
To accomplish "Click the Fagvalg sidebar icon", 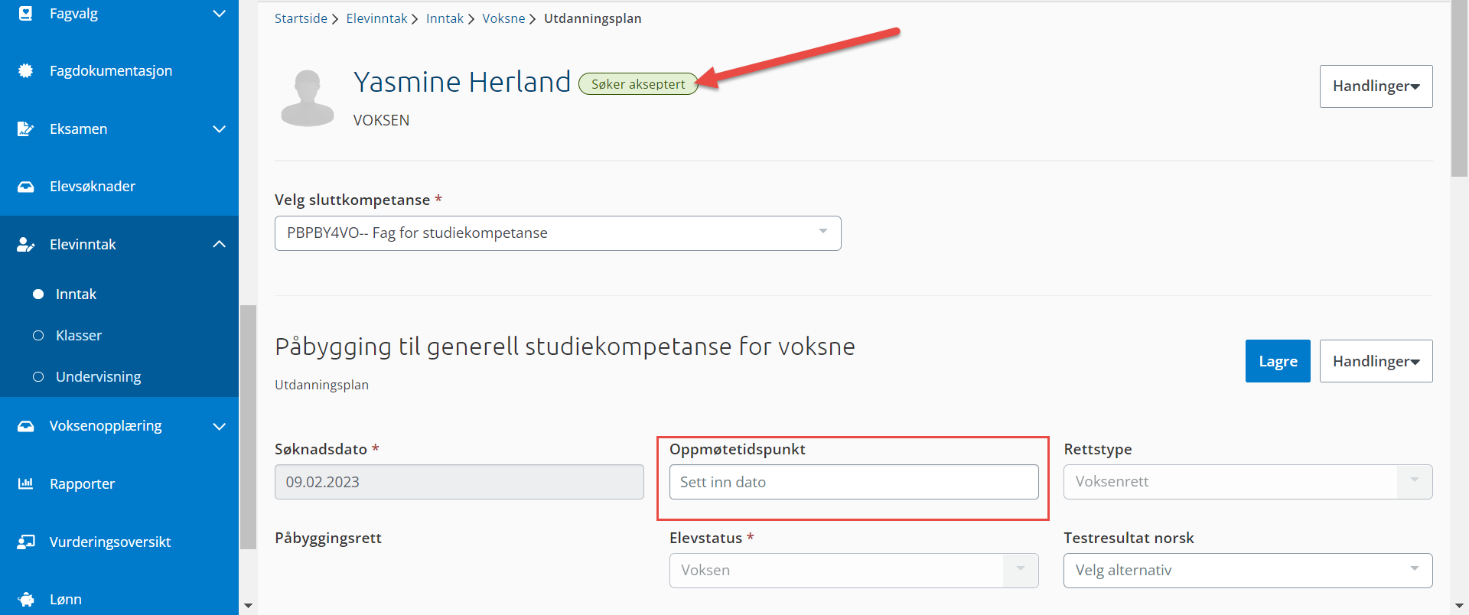I will click(x=25, y=13).
